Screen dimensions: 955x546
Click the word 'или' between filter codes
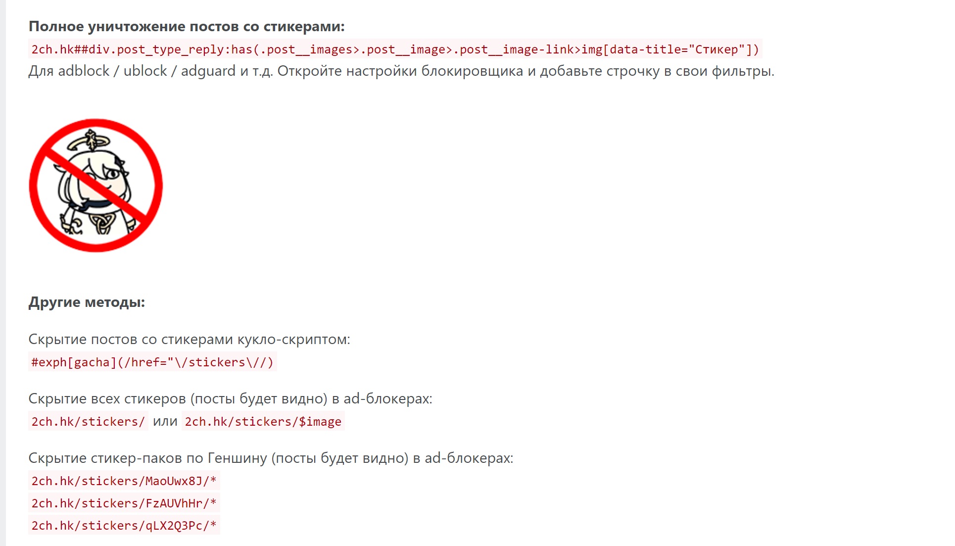point(165,422)
